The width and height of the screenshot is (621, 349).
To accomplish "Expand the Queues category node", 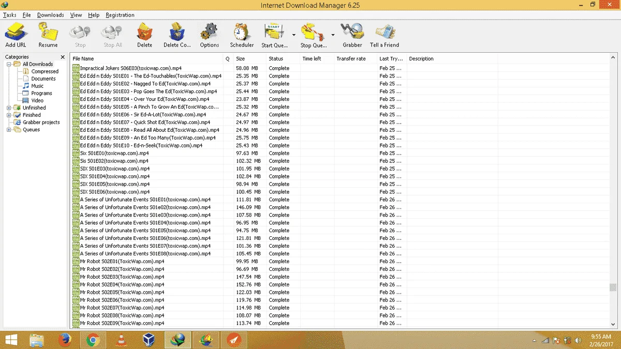I will [9, 129].
